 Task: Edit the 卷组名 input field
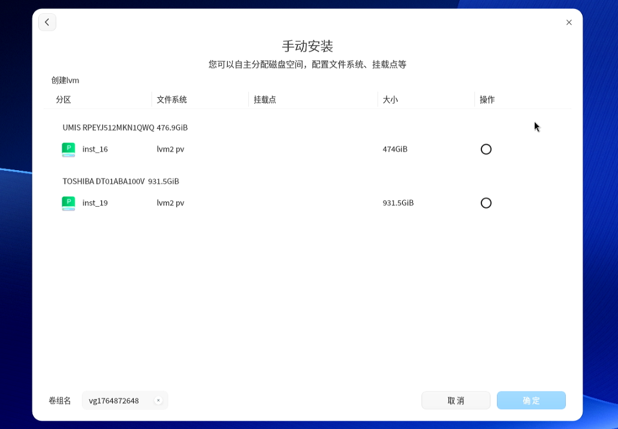[x=125, y=400]
